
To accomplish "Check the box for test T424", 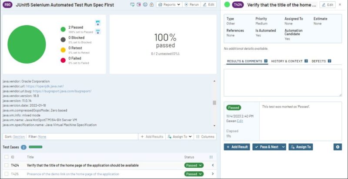I will (x=6, y=165).
